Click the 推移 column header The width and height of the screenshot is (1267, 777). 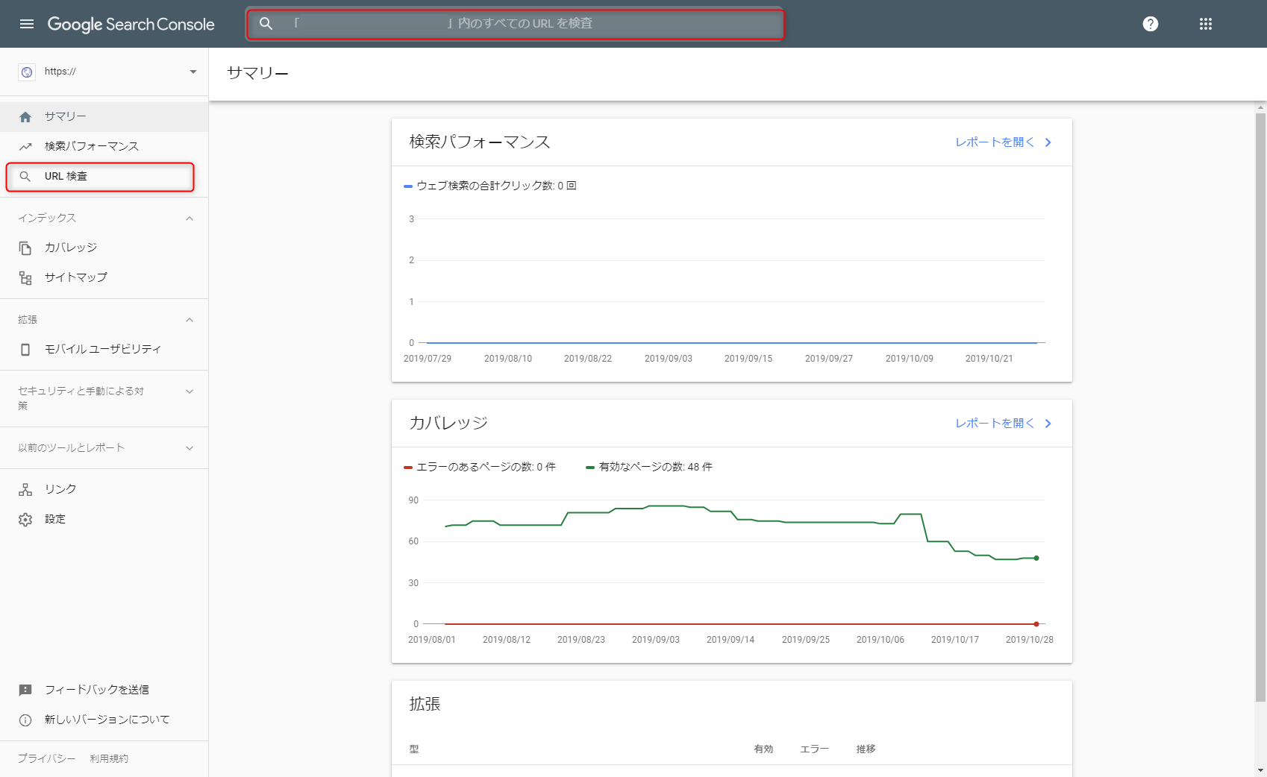[x=866, y=749]
